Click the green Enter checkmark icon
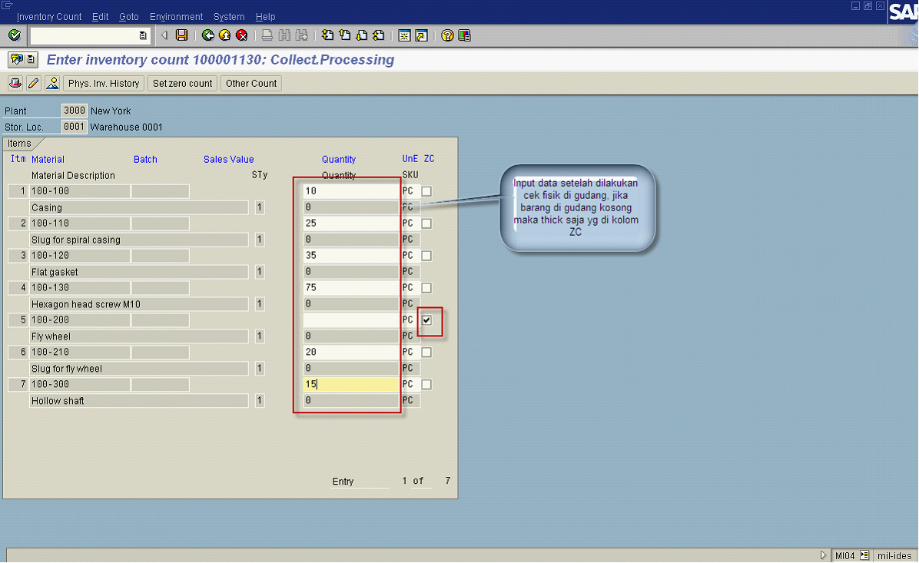Image resolution: width=919 pixels, height=563 pixels. [x=14, y=35]
